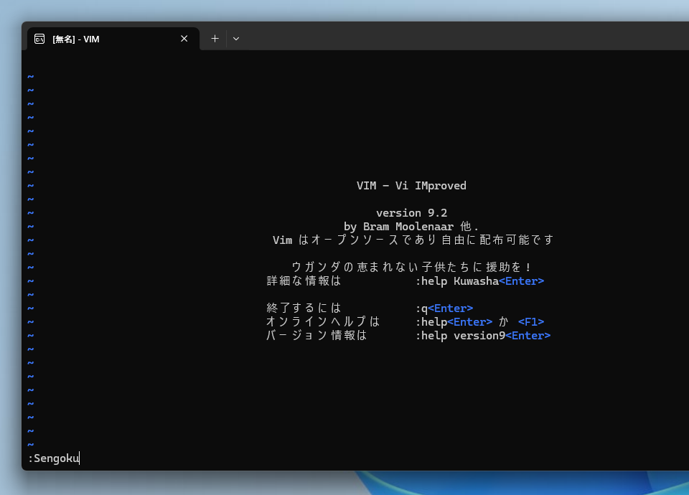689x495 pixels.
Task: Expand the new tab profile dropdown
Action: pos(236,39)
